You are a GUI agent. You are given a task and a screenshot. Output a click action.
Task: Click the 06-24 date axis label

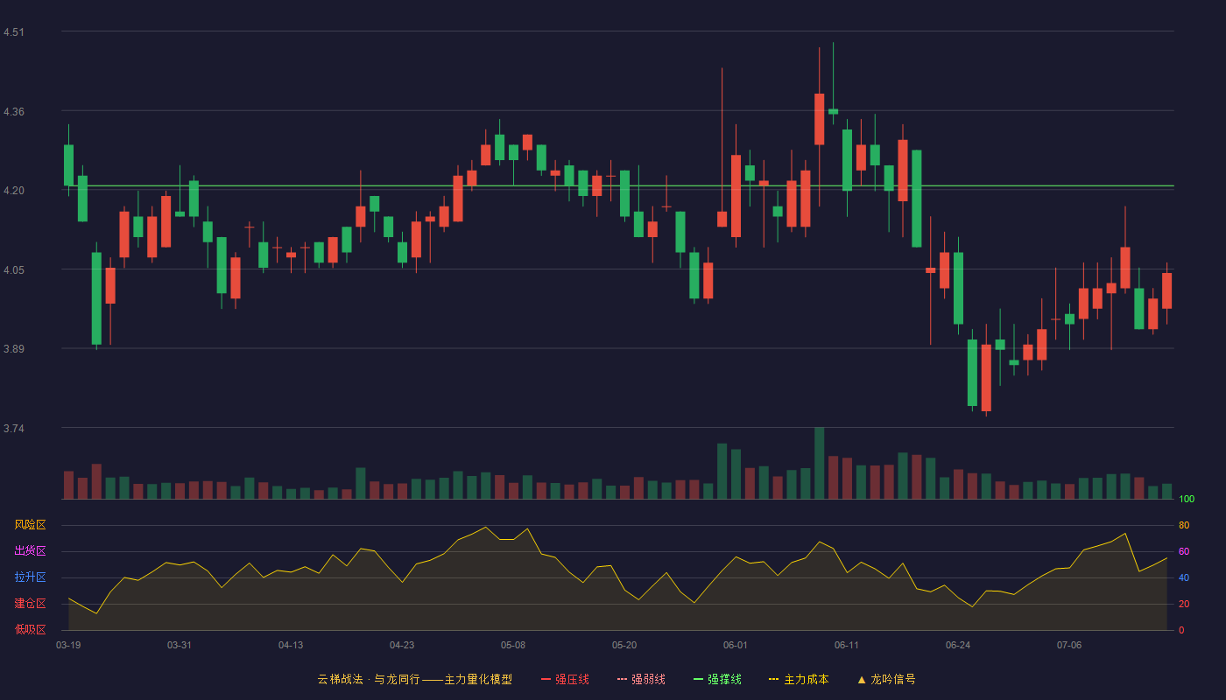pos(958,645)
